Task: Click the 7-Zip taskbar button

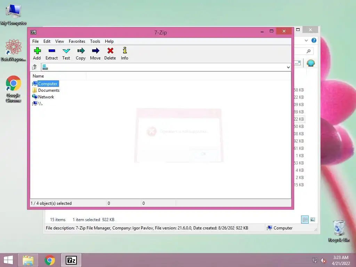Action: click(x=71, y=260)
